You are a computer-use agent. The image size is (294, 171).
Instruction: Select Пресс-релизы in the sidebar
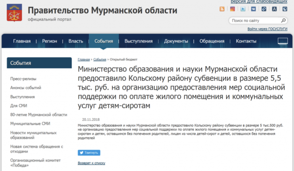[23, 79]
